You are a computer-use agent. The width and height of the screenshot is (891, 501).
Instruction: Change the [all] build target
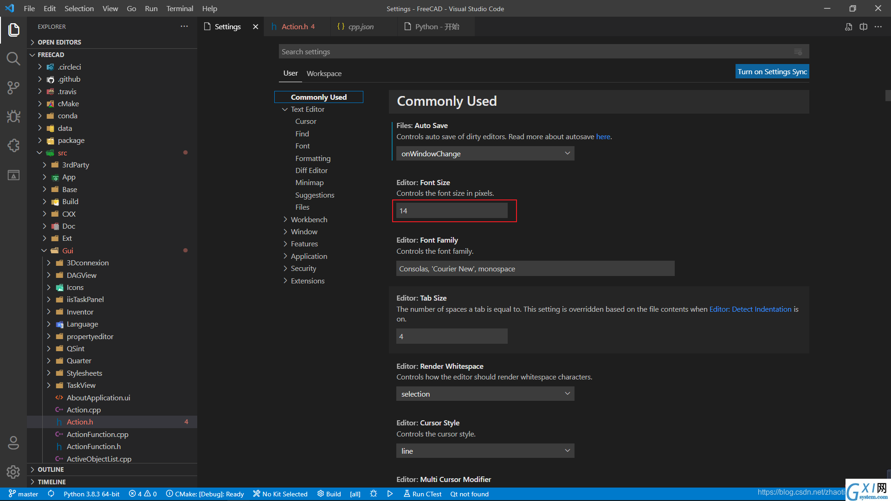[355, 494]
